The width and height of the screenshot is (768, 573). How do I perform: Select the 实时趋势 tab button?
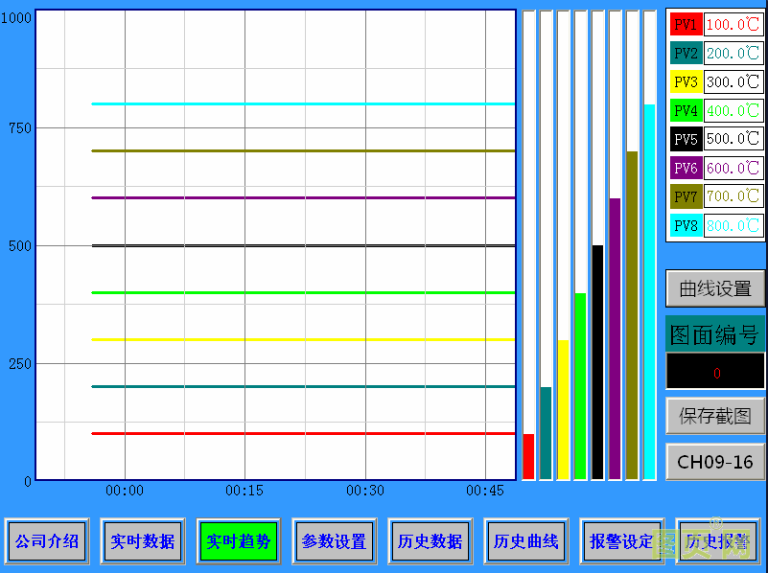[x=239, y=541]
